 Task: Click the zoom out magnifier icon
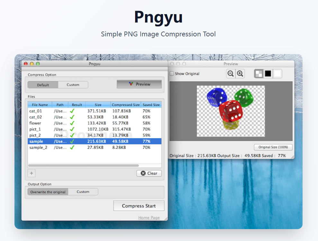pos(231,73)
